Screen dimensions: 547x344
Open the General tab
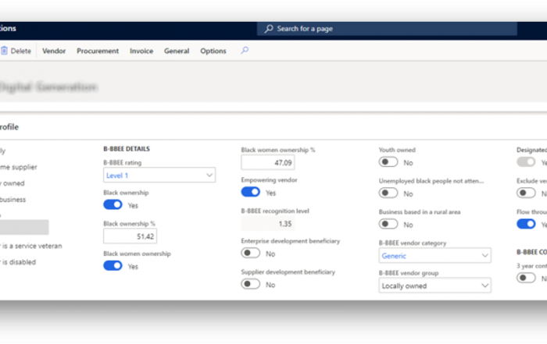pyautogui.click(x=177, y=51)
